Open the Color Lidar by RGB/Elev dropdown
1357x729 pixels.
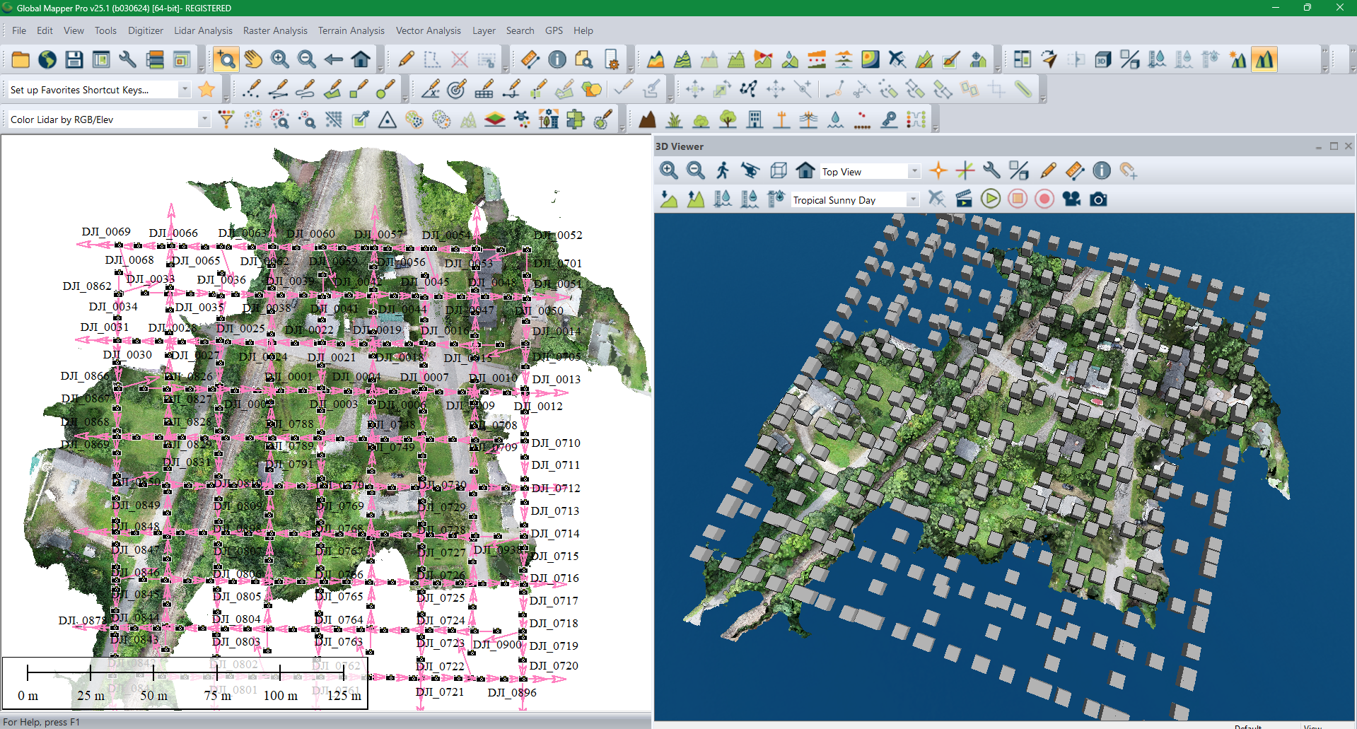tap(204, 119)
